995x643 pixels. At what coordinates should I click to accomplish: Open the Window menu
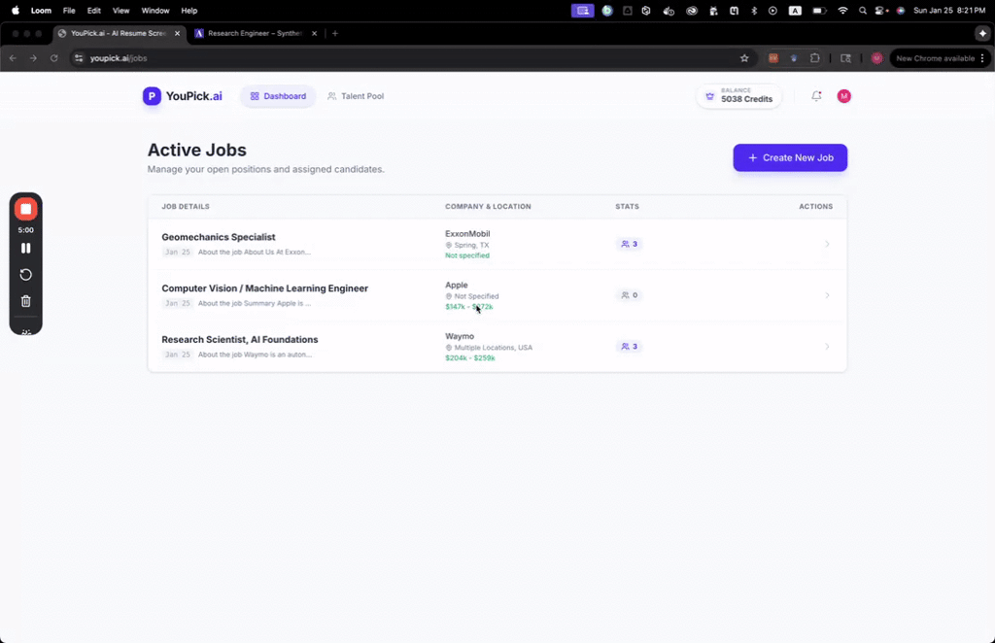pyautogui.click(x=155, y=11)
